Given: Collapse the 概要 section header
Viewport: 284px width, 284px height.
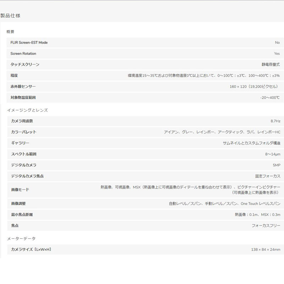Looking at the screenshot, I should tap(10, 32).
